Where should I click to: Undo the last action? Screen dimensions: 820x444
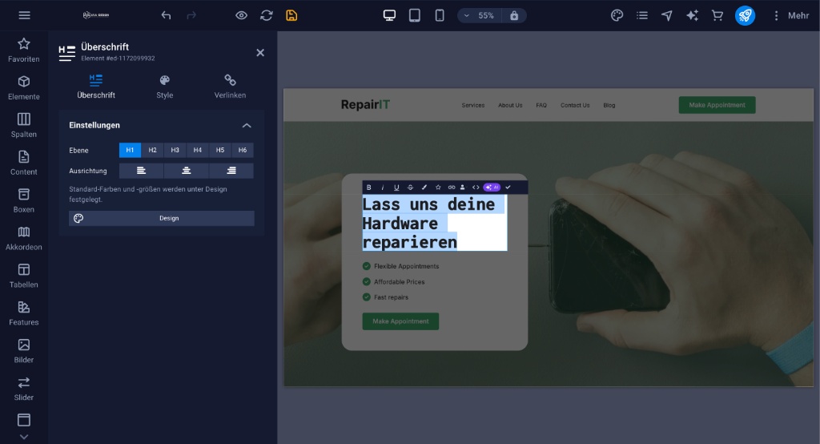[x=167, y=15]
